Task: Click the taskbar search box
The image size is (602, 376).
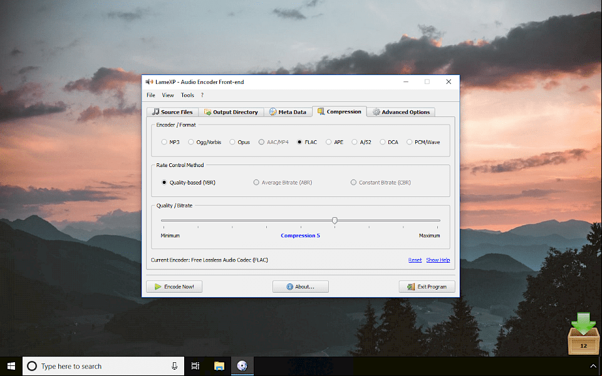Action: coord(103,366)
